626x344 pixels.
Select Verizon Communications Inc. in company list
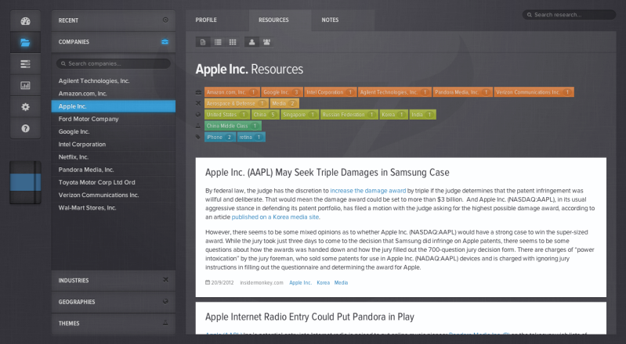114,195
